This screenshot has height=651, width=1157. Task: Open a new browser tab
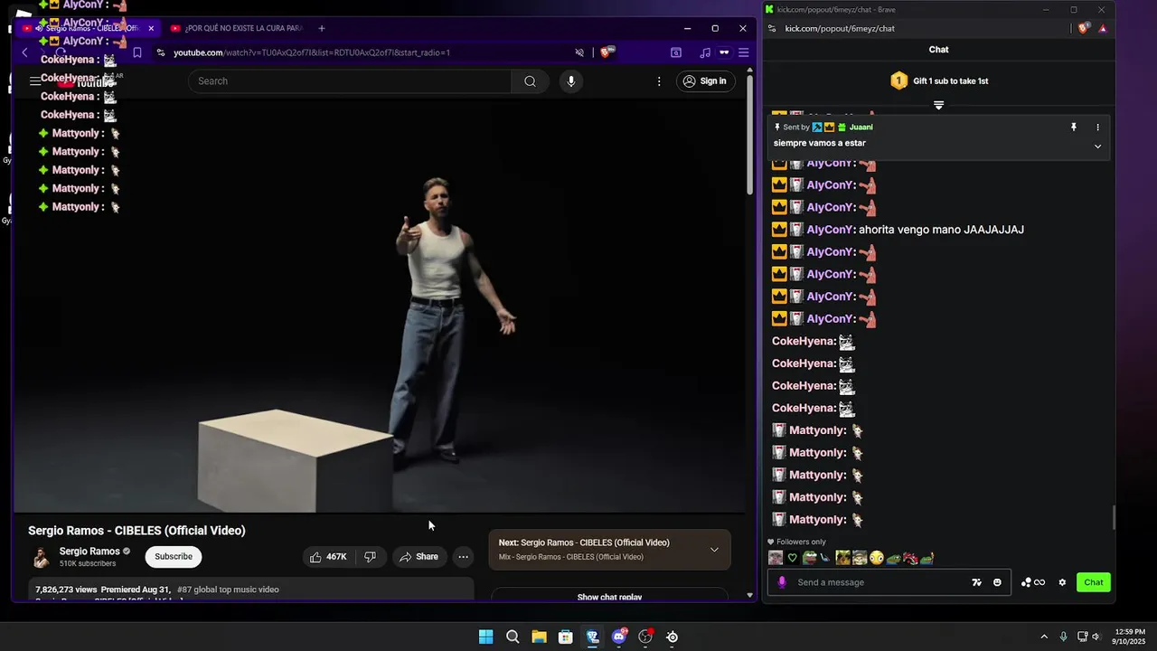(321, 28)
